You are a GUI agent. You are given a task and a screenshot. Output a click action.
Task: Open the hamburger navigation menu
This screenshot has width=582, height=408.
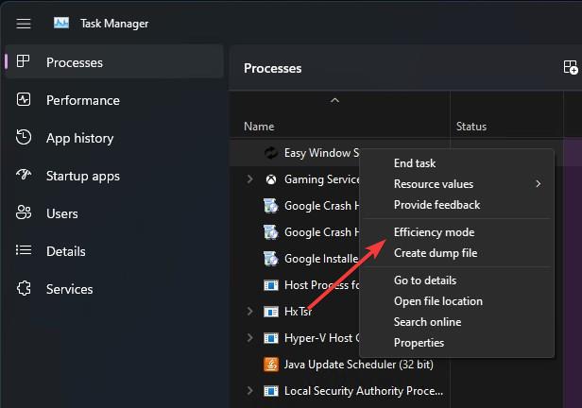click(24, 24)
